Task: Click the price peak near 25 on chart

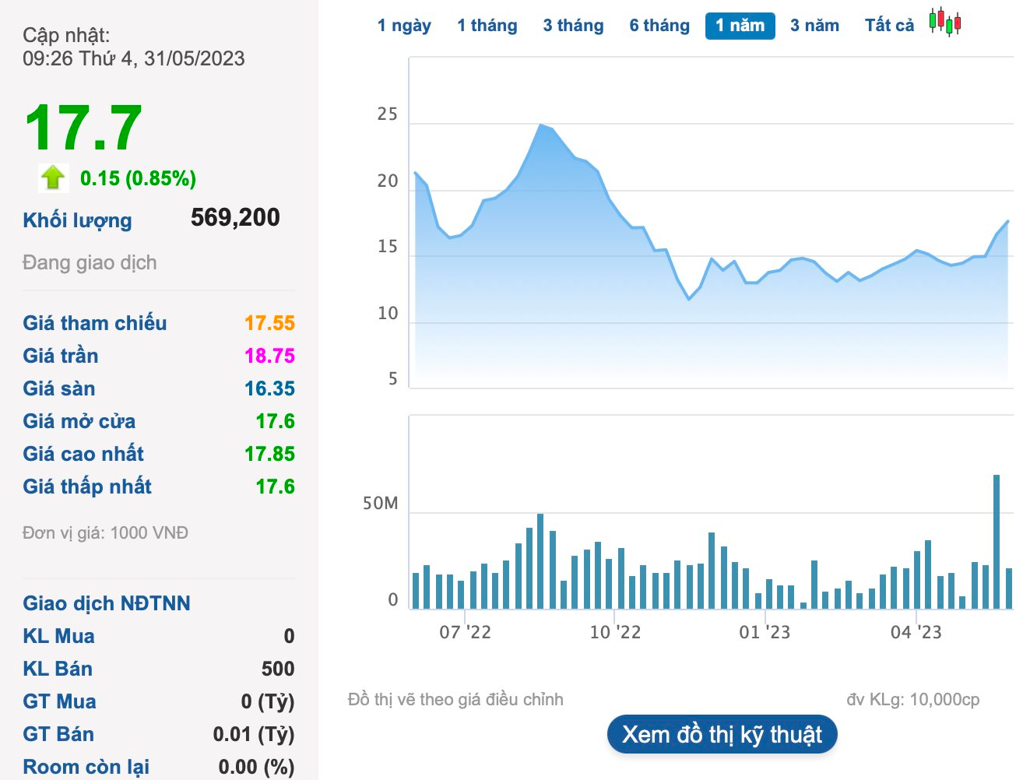Action: [541, 125]
